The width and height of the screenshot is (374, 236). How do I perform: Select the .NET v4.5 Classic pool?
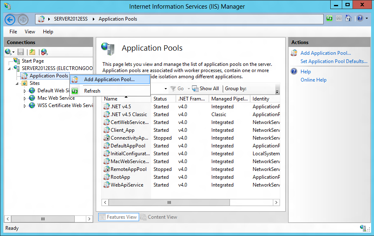click(191, 114)
